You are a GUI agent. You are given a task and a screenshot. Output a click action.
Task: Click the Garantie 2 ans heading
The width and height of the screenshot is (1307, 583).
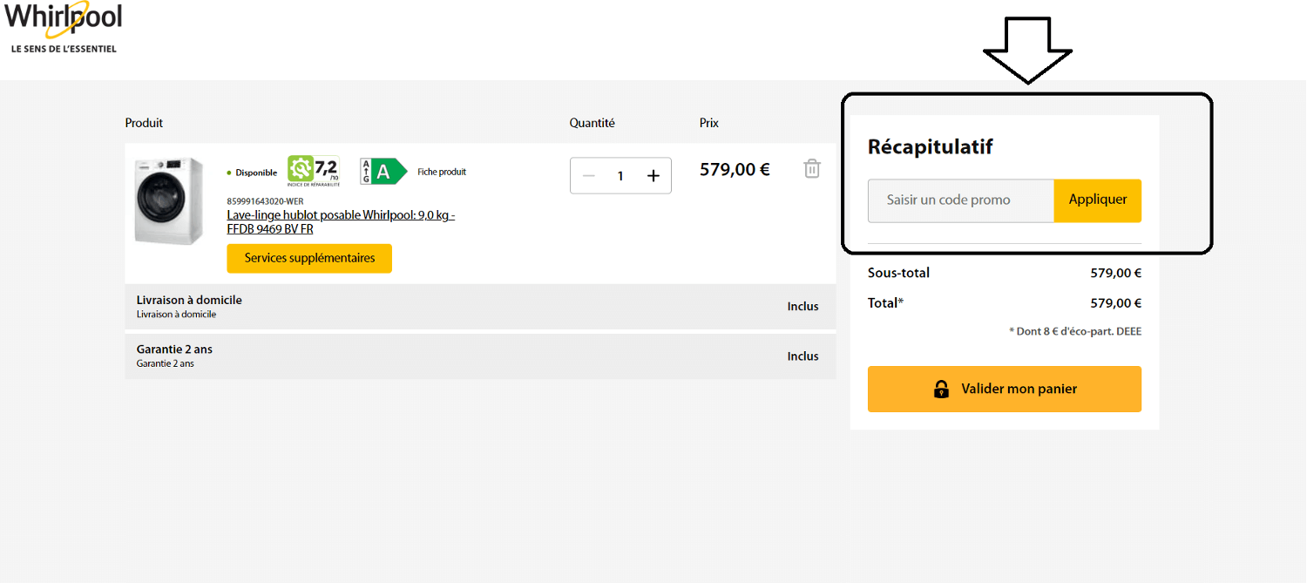click(174, 349)
